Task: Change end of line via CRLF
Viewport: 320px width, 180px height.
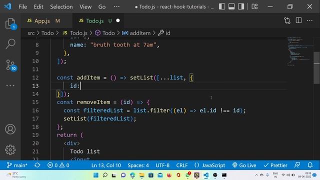Action: pos(182,165)
